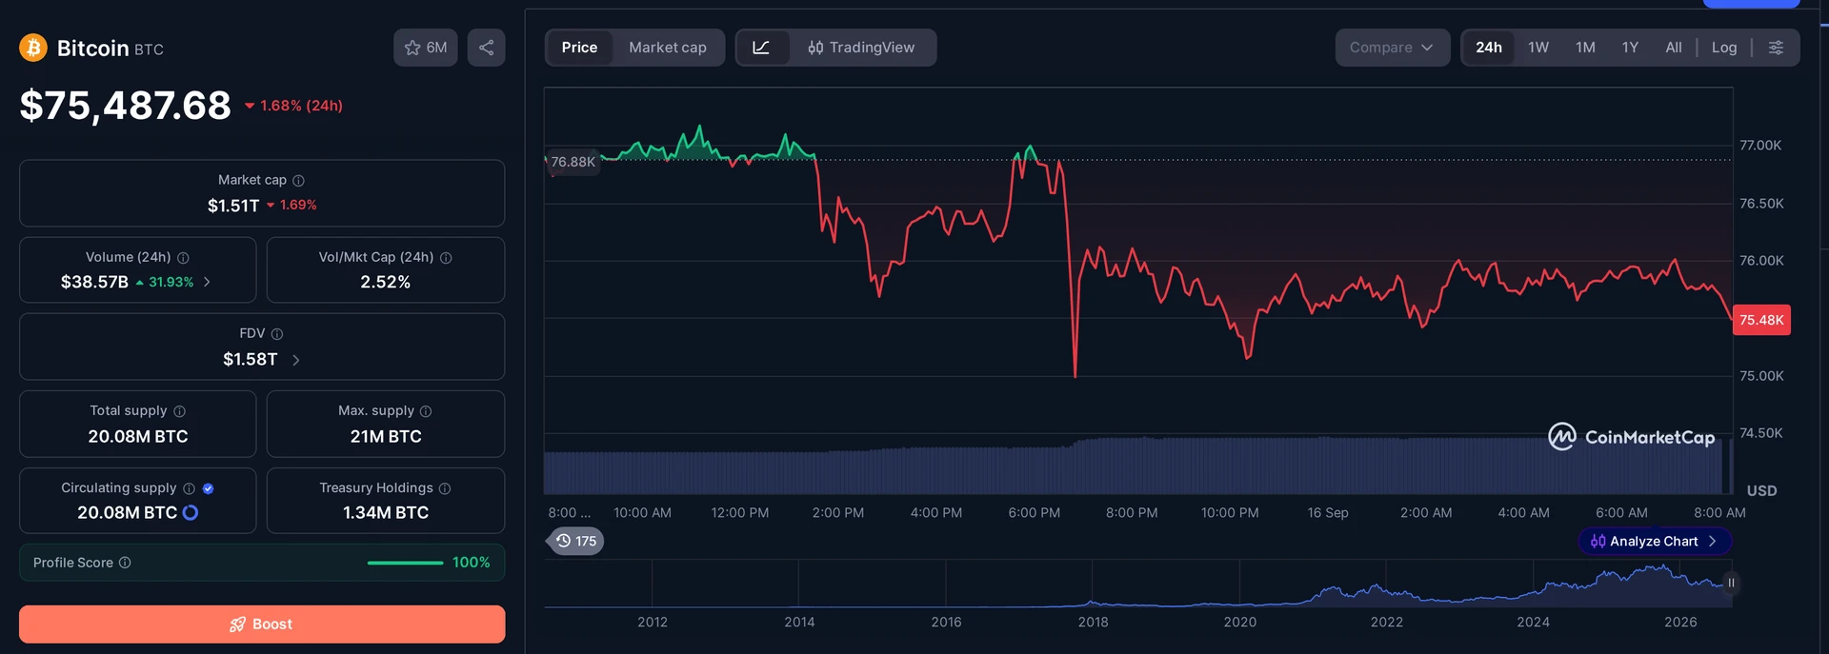Open FDV info icon
1829x654 pixels.
(277, 333)
